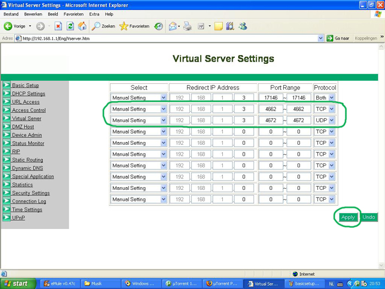Click the green arrow beside Statistics
385x289 pixels.
click(x=7, y=184)
